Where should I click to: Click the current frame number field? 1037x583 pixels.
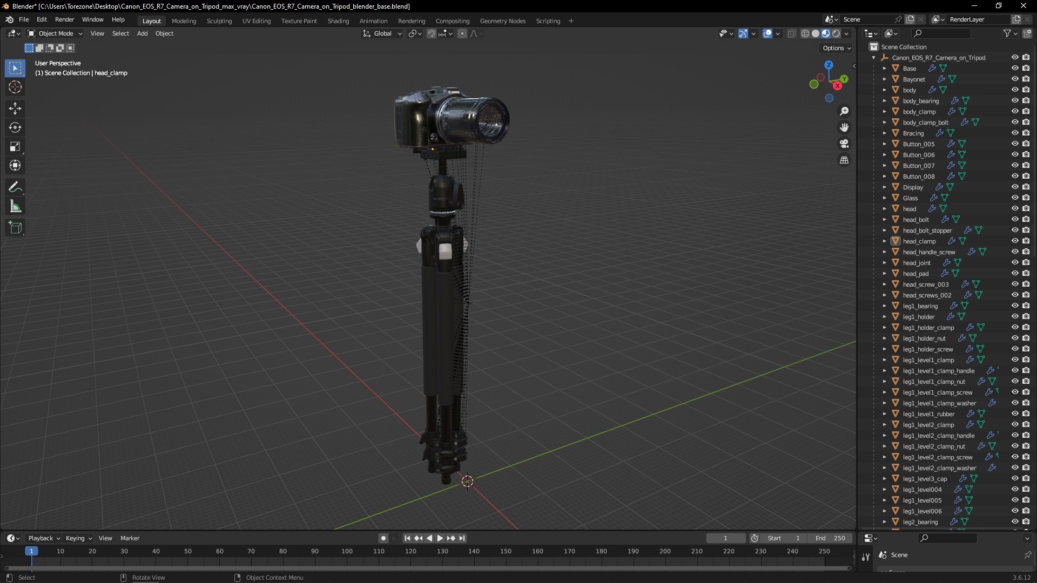point(725,538)
